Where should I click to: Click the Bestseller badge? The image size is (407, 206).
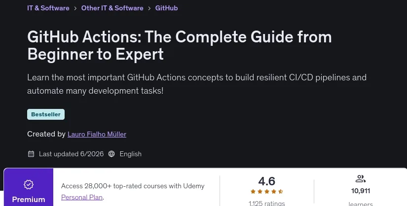tap(46, 114)
